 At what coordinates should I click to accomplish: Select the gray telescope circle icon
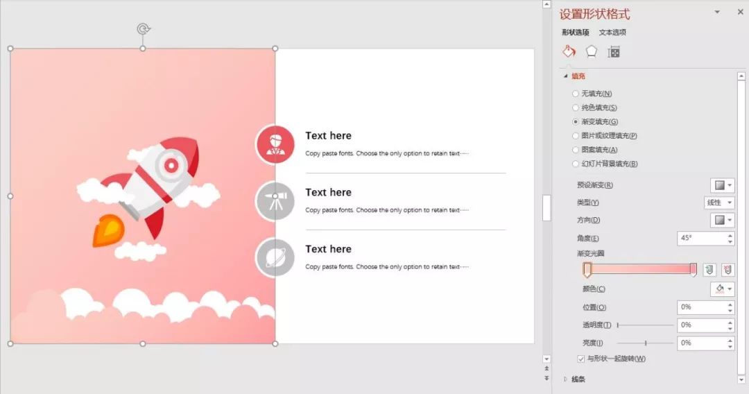click(x=275, y=201)
